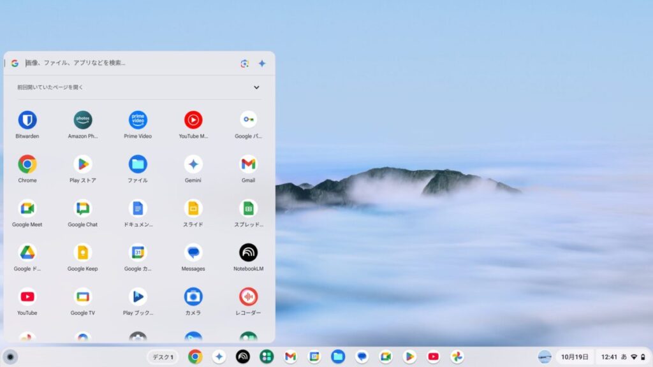Screen dimensions: 653x367
Task: Open quick settings from the 12:41 status area
Action: (x=622, y=357)
